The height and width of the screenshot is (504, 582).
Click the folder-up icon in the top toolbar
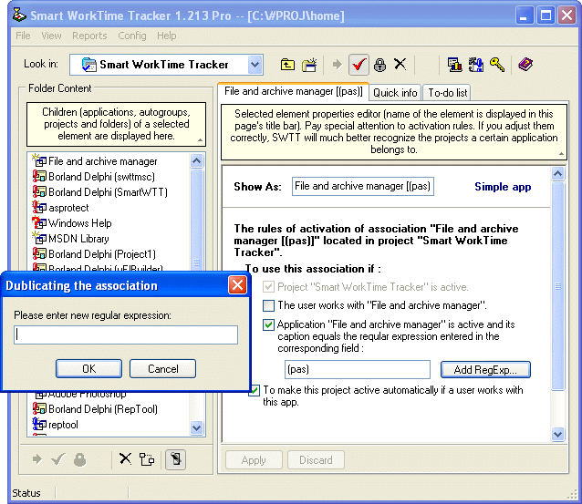287,65
